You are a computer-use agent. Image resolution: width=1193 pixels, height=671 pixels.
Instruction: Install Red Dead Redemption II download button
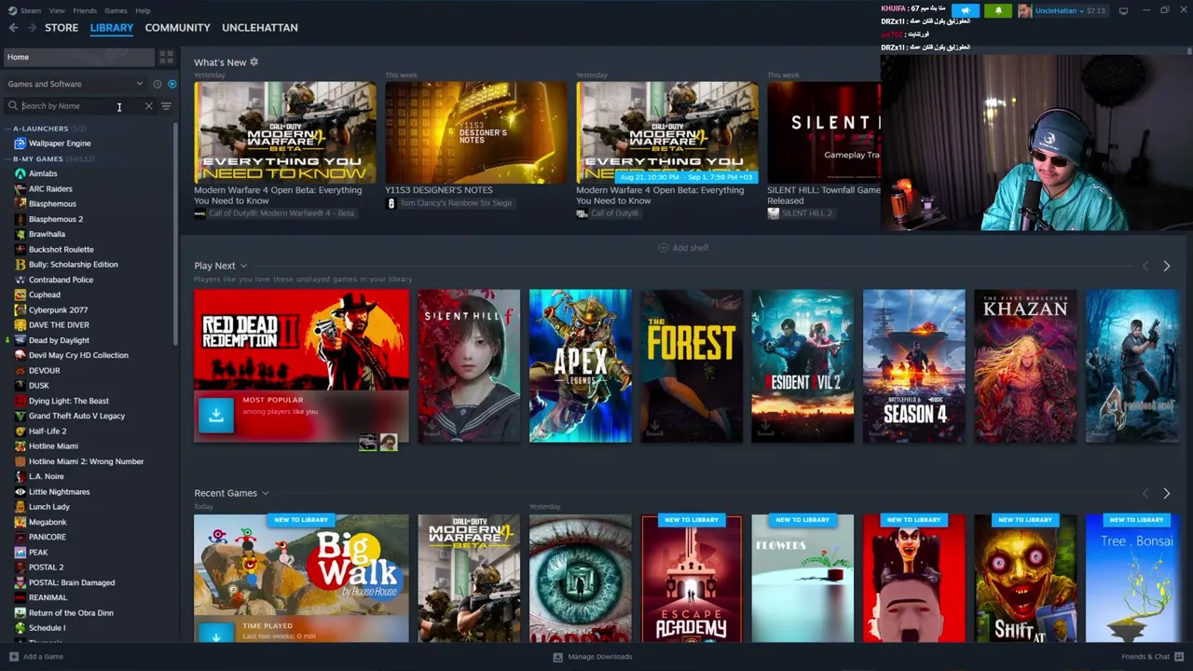tap(215, 415)
